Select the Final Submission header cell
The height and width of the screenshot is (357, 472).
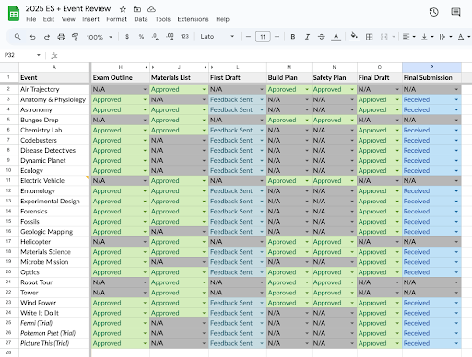click(x=431, y=77)
